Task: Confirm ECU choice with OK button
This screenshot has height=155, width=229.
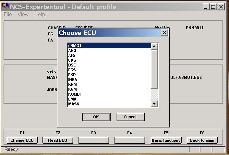Action: click(96, 117)
